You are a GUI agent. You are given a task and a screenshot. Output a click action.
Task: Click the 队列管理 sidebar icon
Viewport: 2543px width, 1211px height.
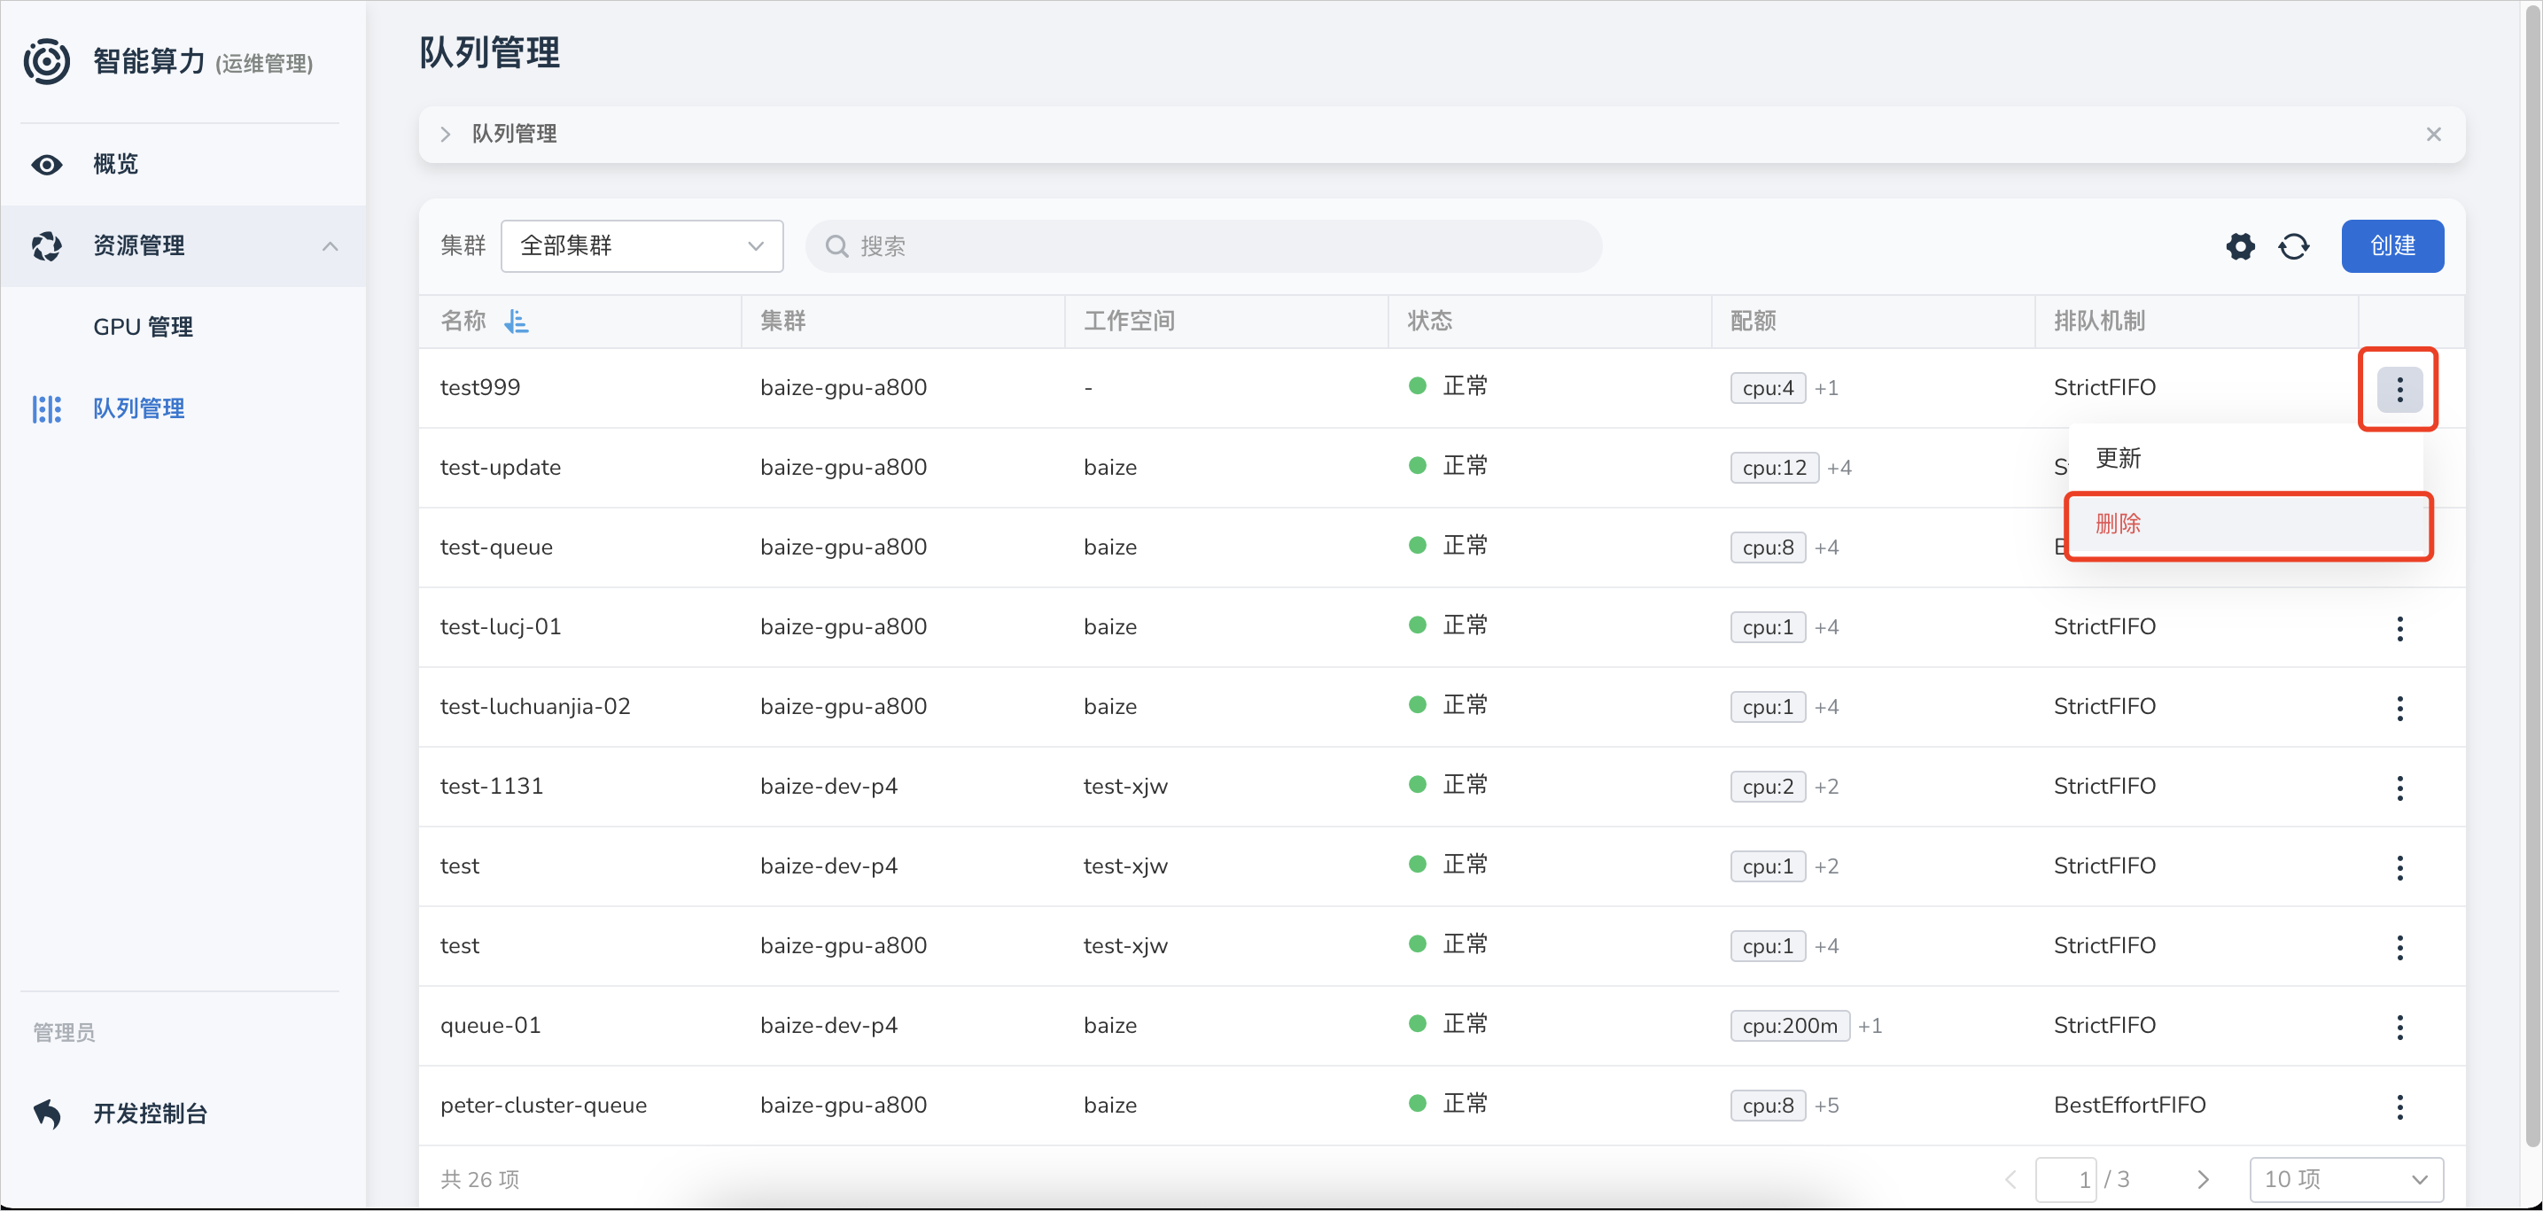coord(46,408)
